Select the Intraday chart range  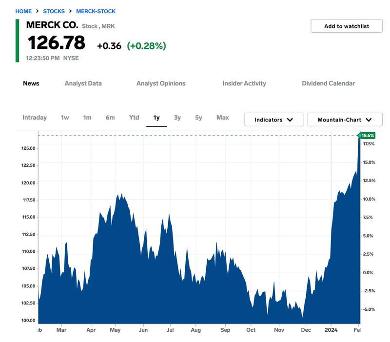click(x=35, y=118)
